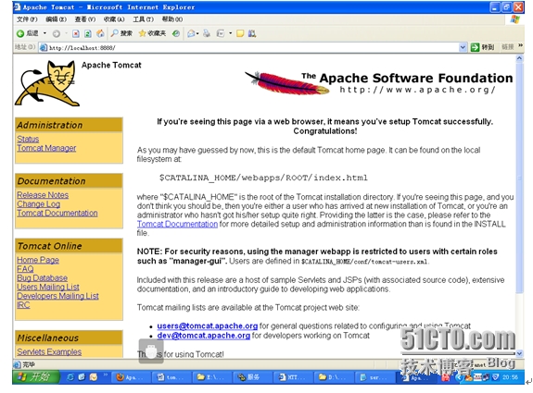Open the Users Mailing List link
The width and height of the screenshot is (533, 393).
point(48,288)
